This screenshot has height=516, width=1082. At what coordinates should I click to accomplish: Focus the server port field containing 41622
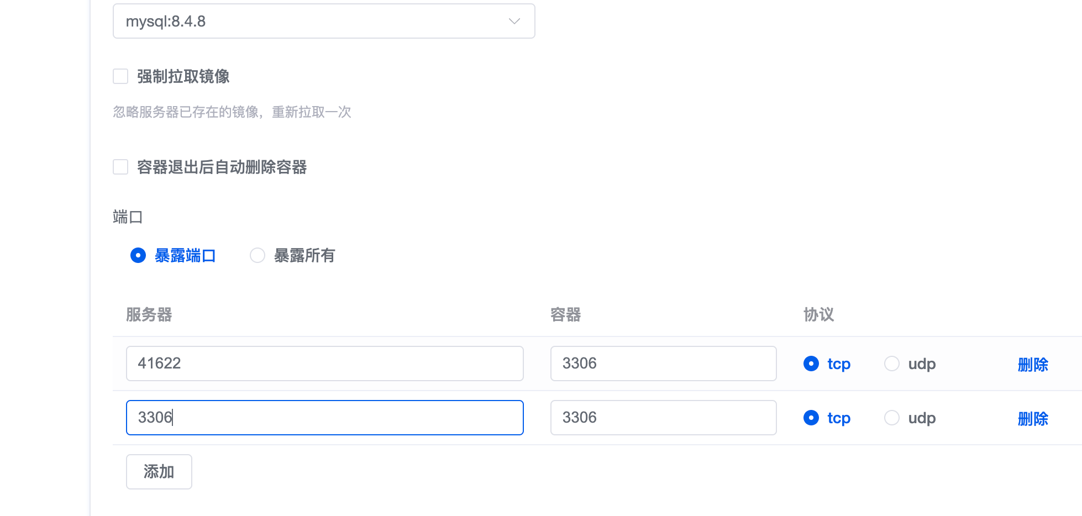[324, 364]
